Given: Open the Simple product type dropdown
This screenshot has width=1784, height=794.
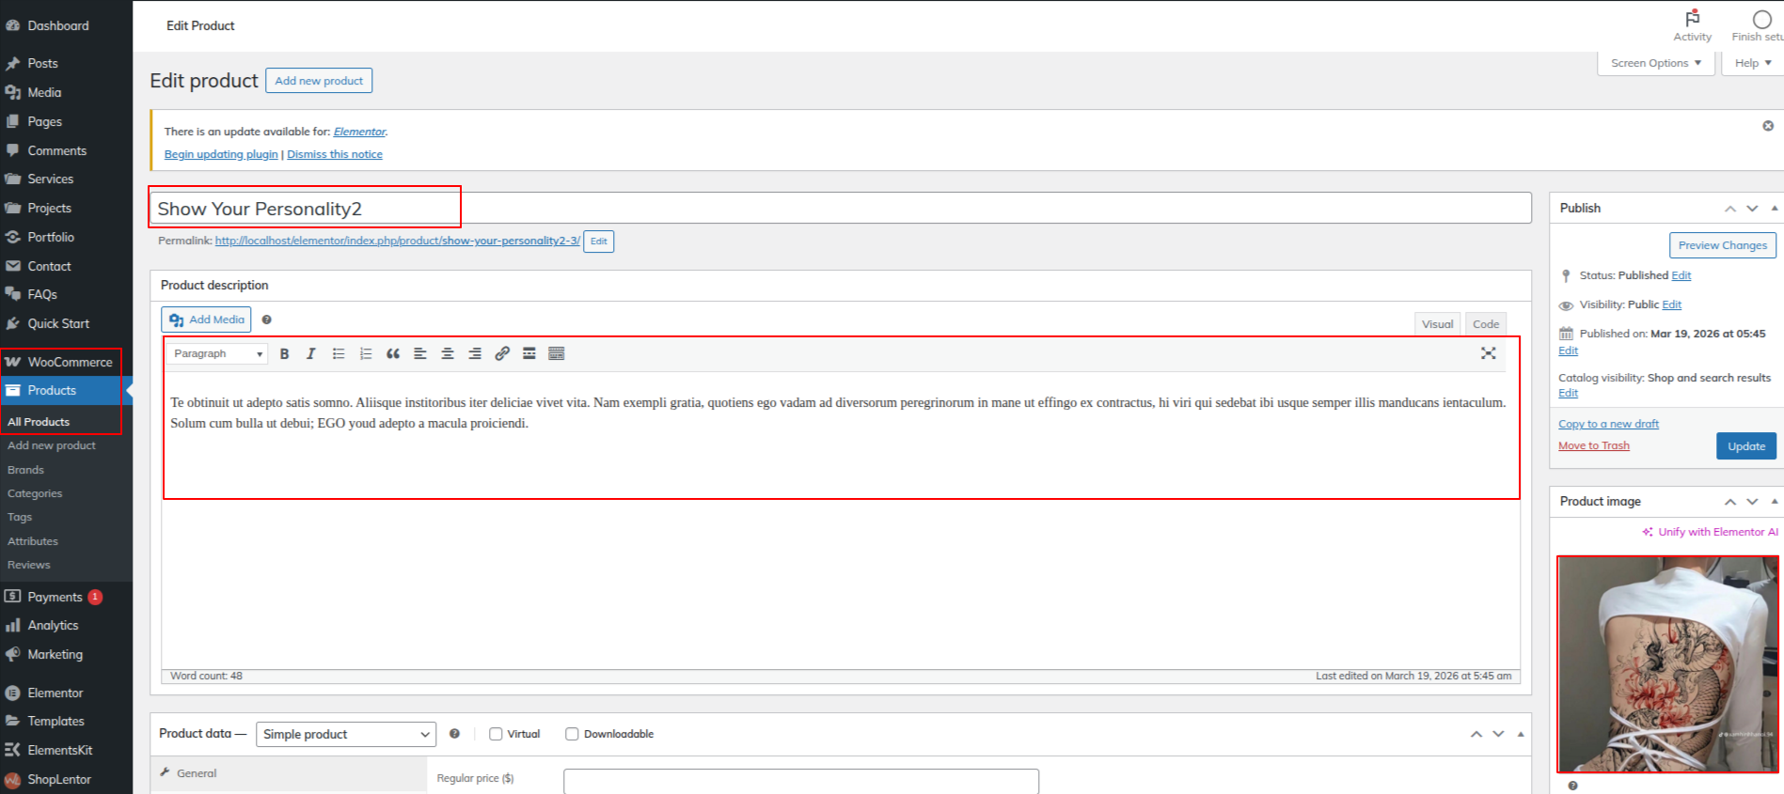Looking at the screenshot, I should (345, 734).
